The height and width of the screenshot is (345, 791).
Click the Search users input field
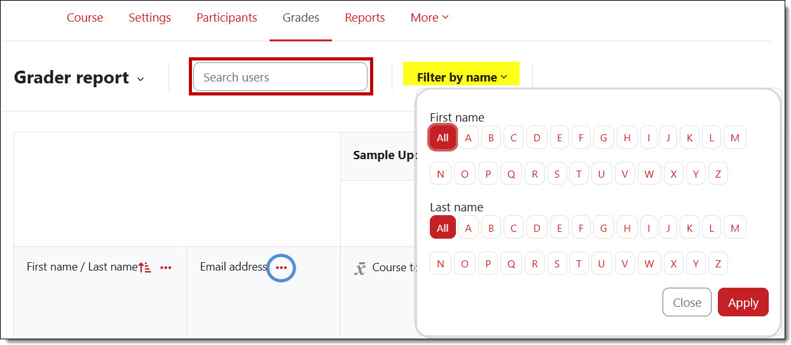pos(280,77)
